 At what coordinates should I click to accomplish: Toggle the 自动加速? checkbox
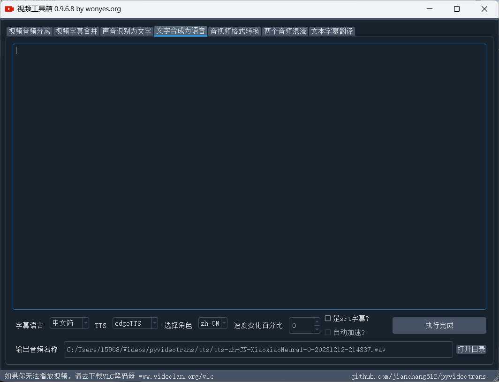[328, 332]
